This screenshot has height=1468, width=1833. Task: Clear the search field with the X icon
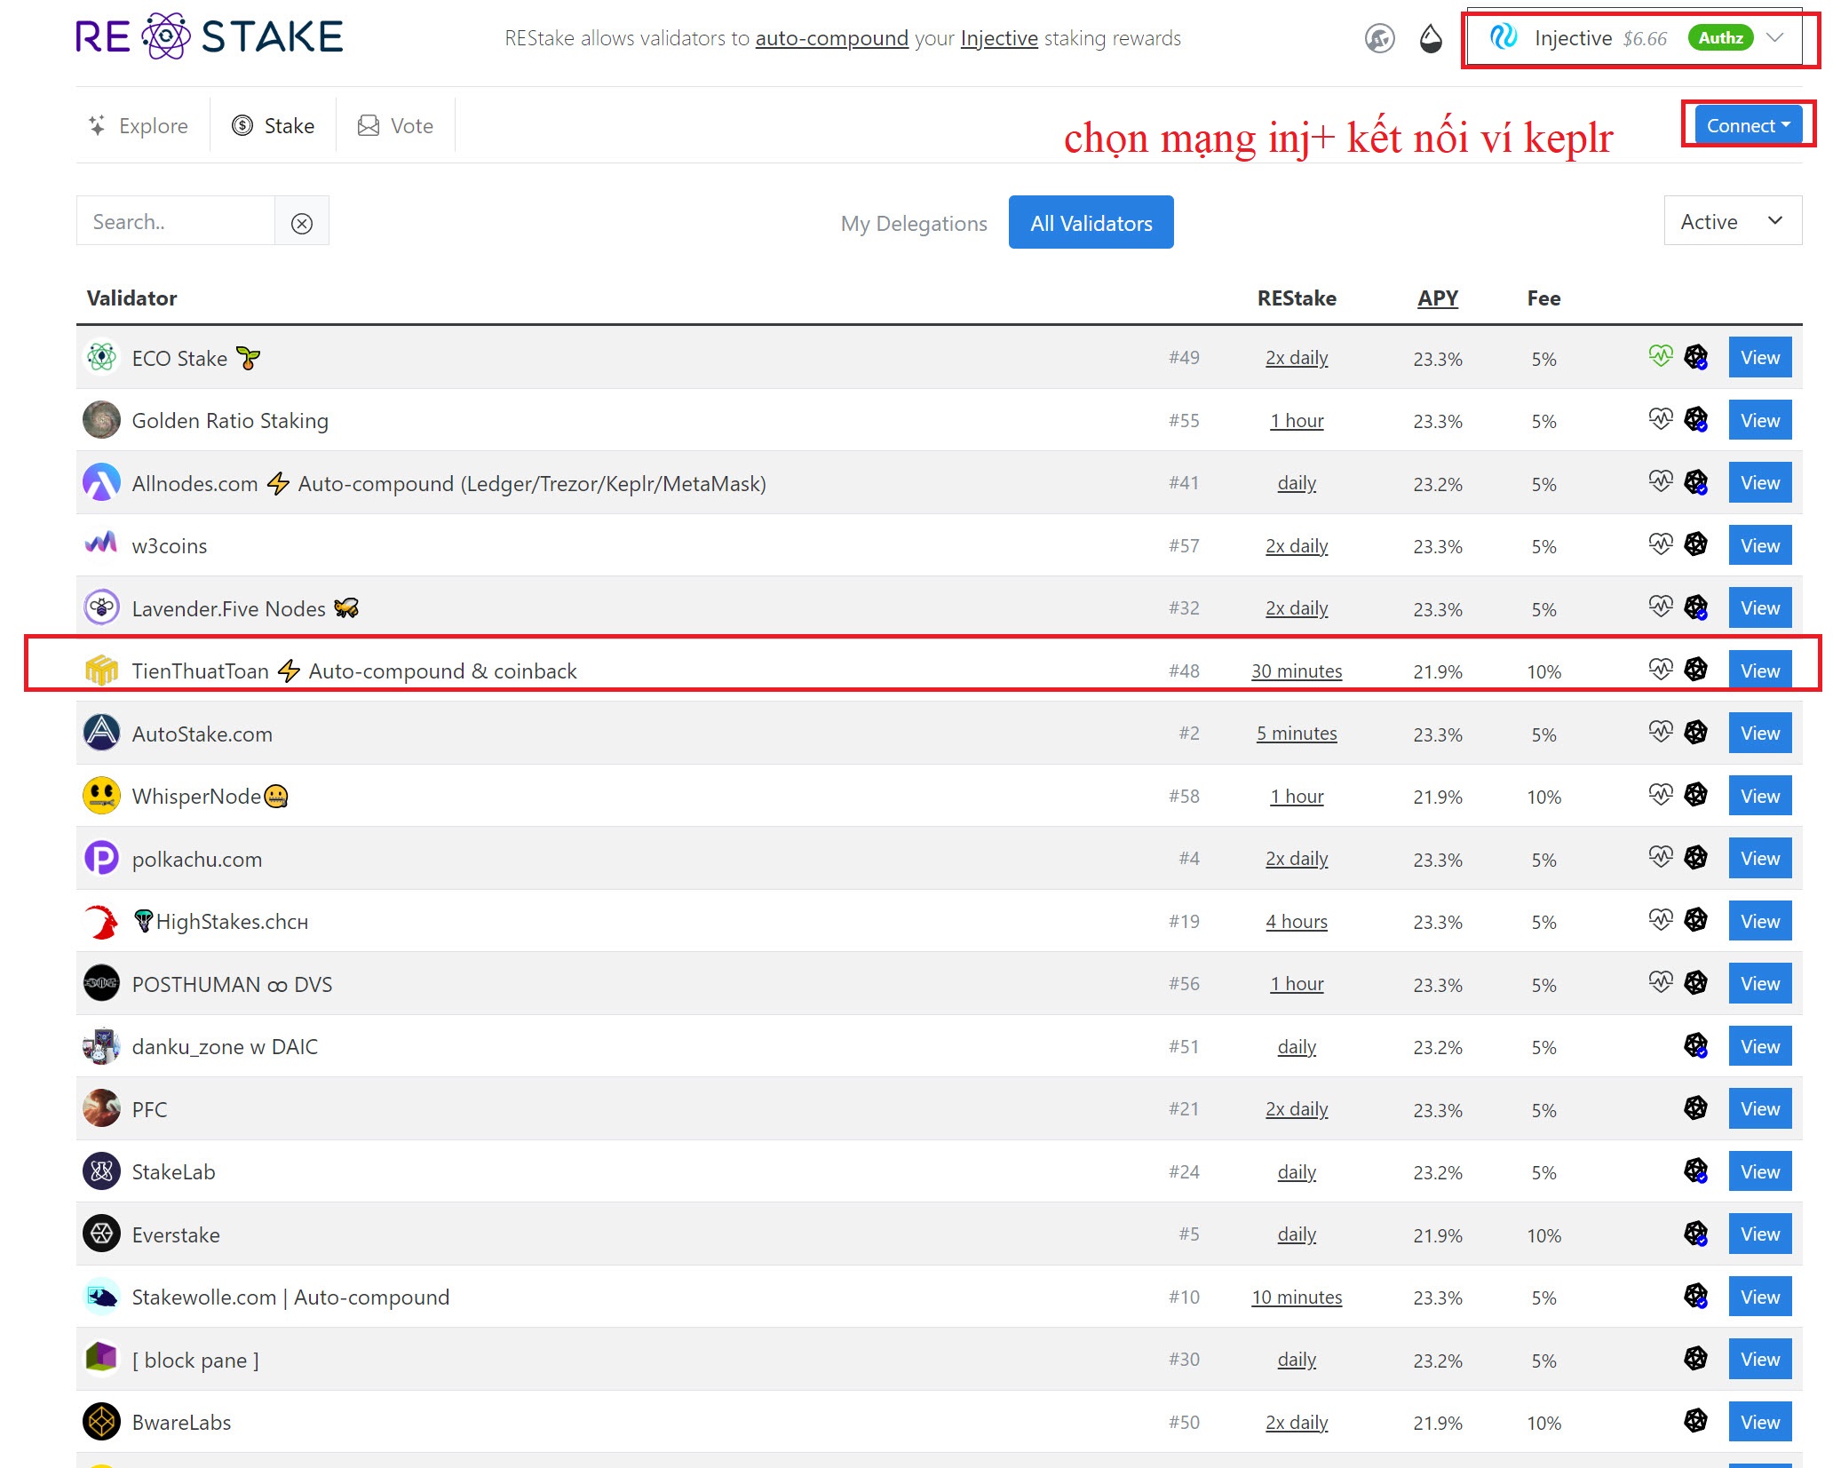tap(302, 223)
